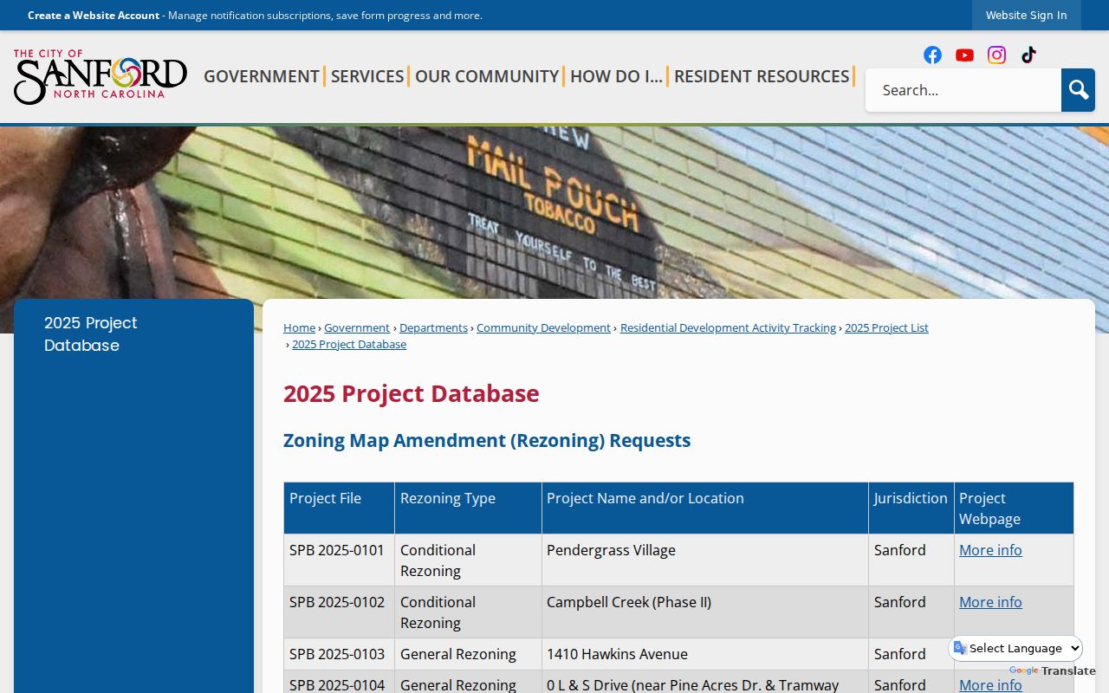Screen dimensions: 1109x693
Task: Click 1410 Hawkins Avenue cell
Action: click(704, 654)
